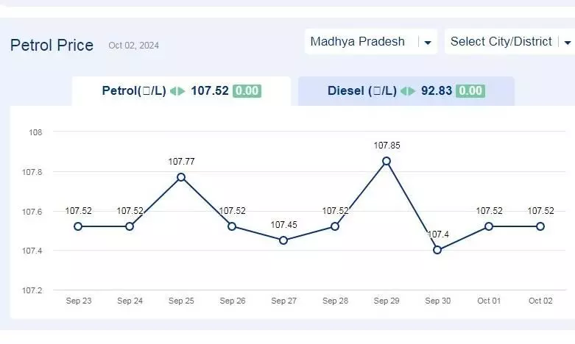Click the green 0.00 badge on Petrol tab
This screenshot has width=575, height=344.
pos(247,90)
